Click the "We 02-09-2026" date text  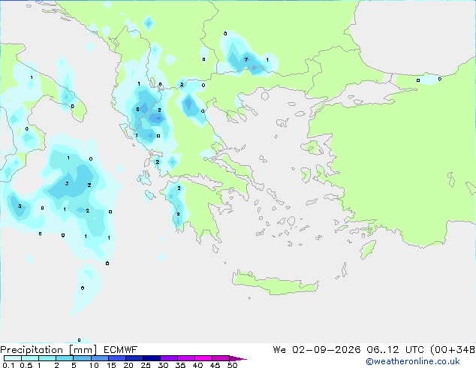(317, 350)
